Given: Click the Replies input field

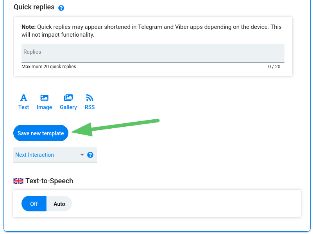Looking at the screenshot, I should pos(153,53).
